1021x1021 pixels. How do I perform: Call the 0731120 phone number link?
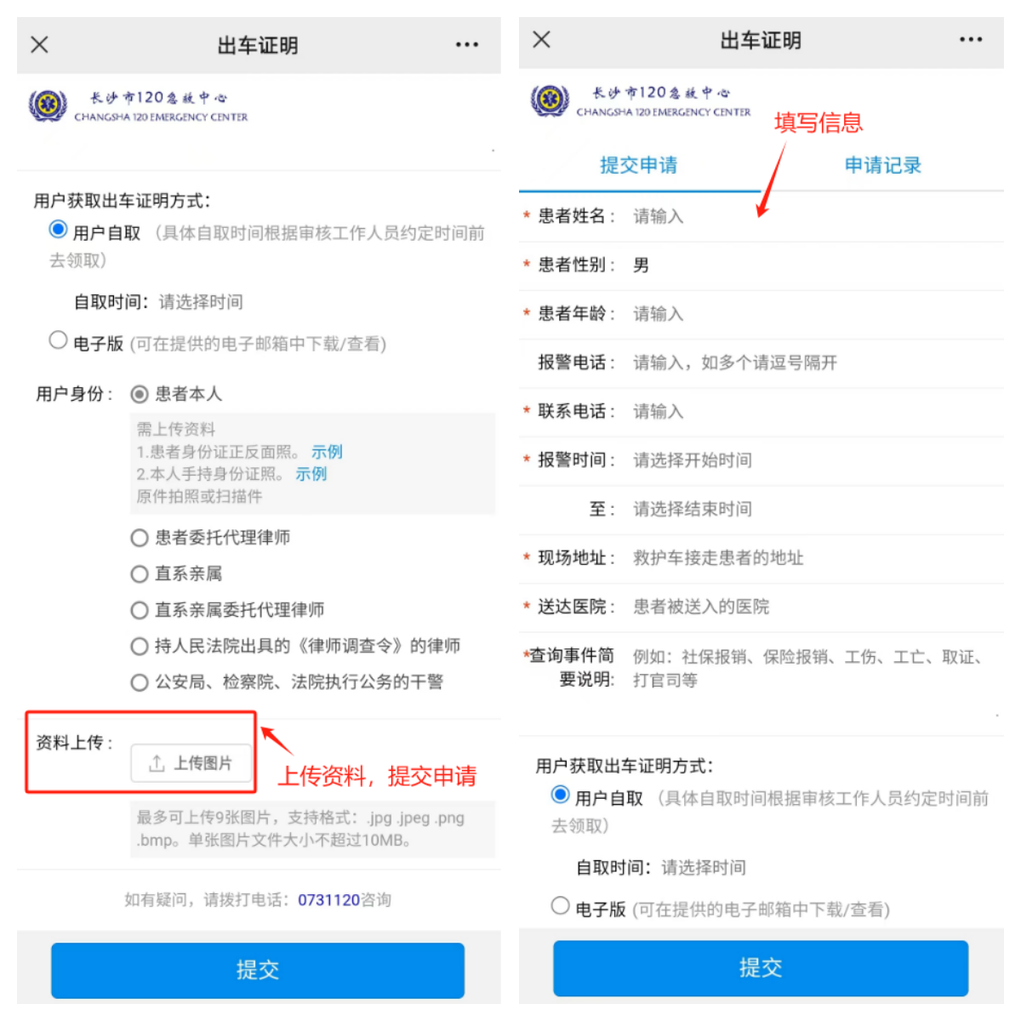point(329,899)
